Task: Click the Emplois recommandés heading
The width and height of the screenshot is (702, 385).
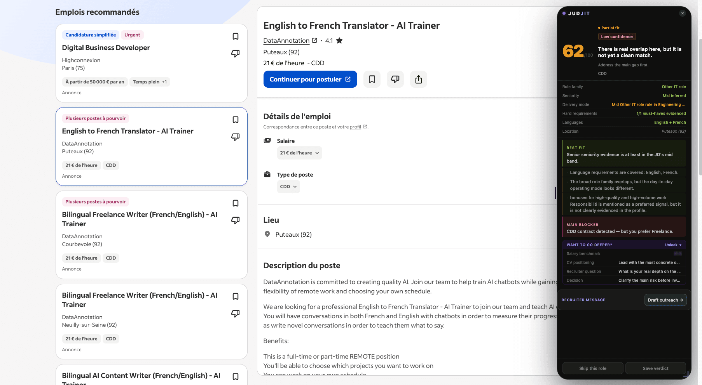Action: point(97,12)
